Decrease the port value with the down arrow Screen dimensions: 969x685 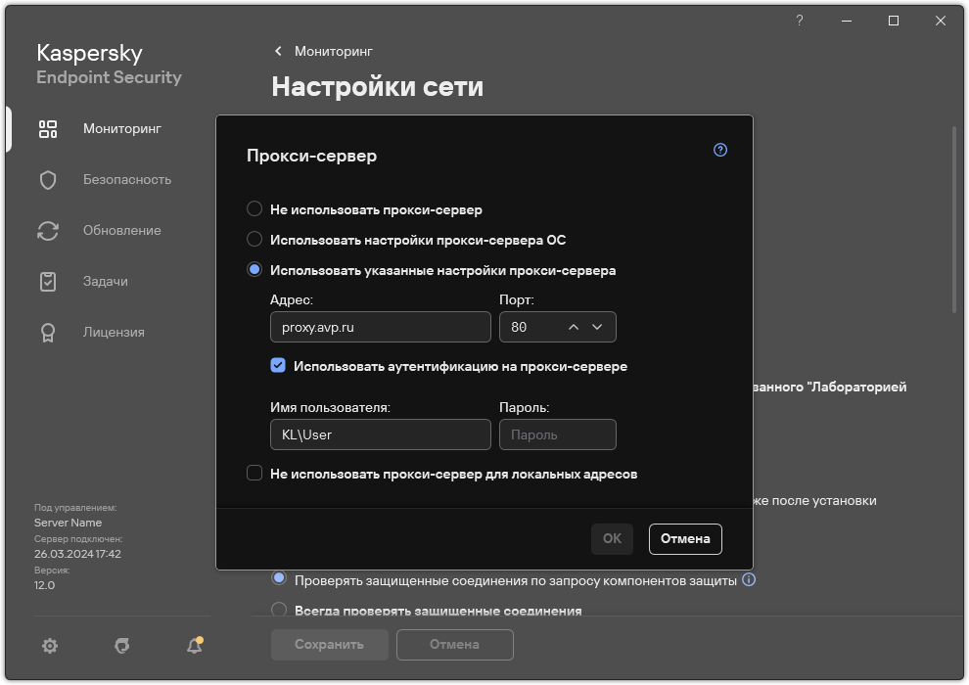597,327
